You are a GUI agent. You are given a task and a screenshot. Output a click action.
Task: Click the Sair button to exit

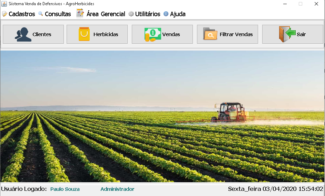coord(293,34)
